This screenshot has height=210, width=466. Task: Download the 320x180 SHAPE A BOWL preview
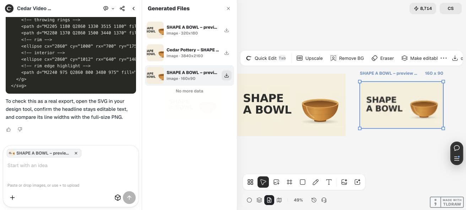pyautogui.click(x=227, y=30)
